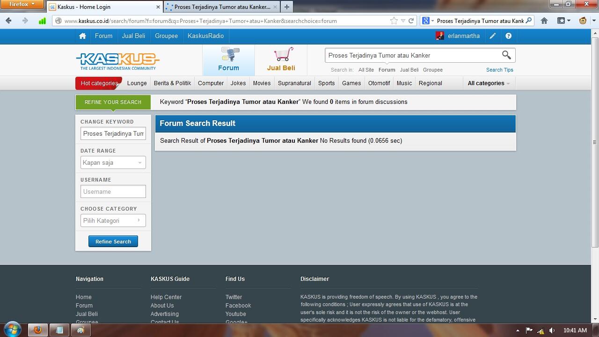Image resolution: width=599 pixels, height=337 pixels.
Task: Open Supranatural category
Action: coord(294,83)
